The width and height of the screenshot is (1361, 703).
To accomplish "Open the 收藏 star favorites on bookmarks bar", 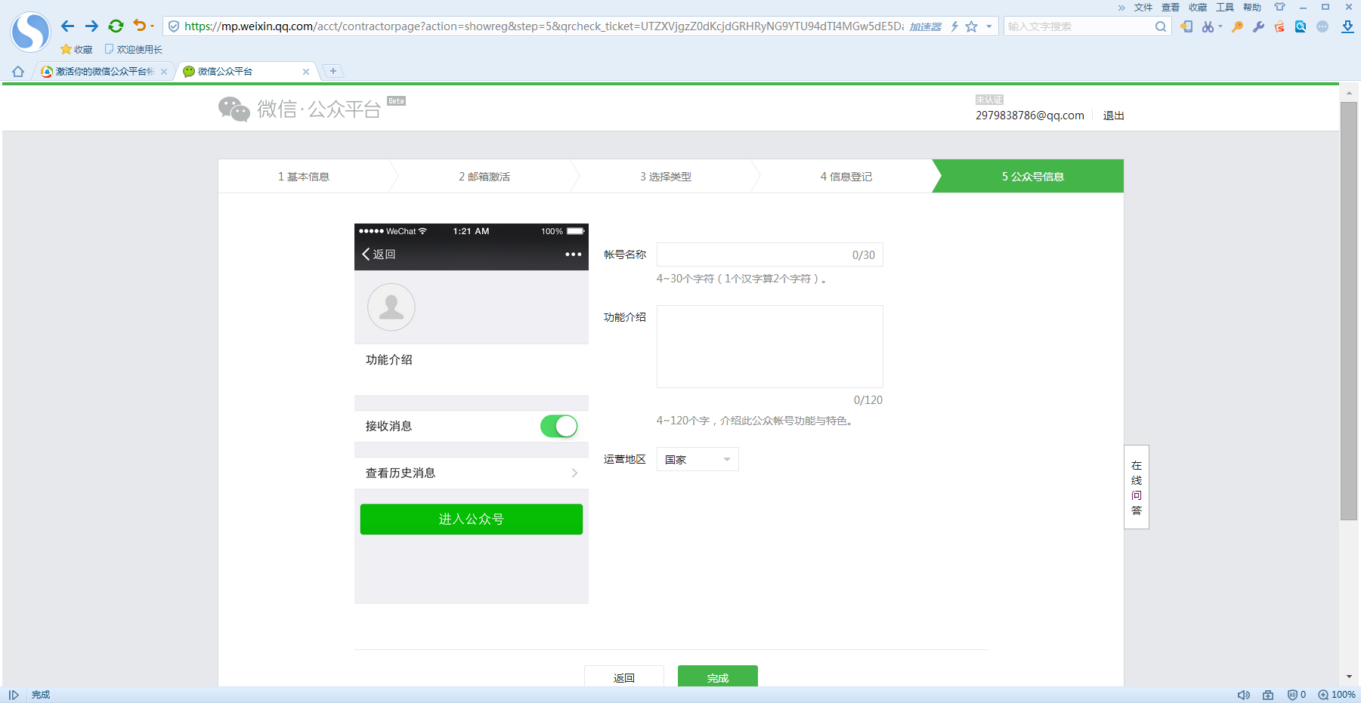I will pyautogui.click(x=76, y=49).
